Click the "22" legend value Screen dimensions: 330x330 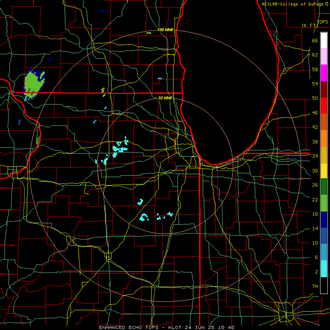tap(315, 199)
